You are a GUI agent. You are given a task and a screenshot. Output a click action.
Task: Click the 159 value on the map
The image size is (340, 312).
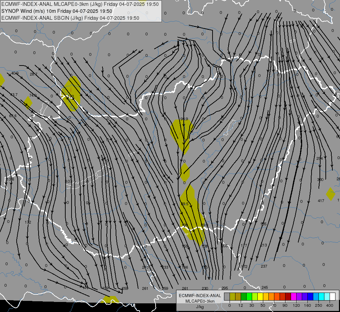coord(105,288)
